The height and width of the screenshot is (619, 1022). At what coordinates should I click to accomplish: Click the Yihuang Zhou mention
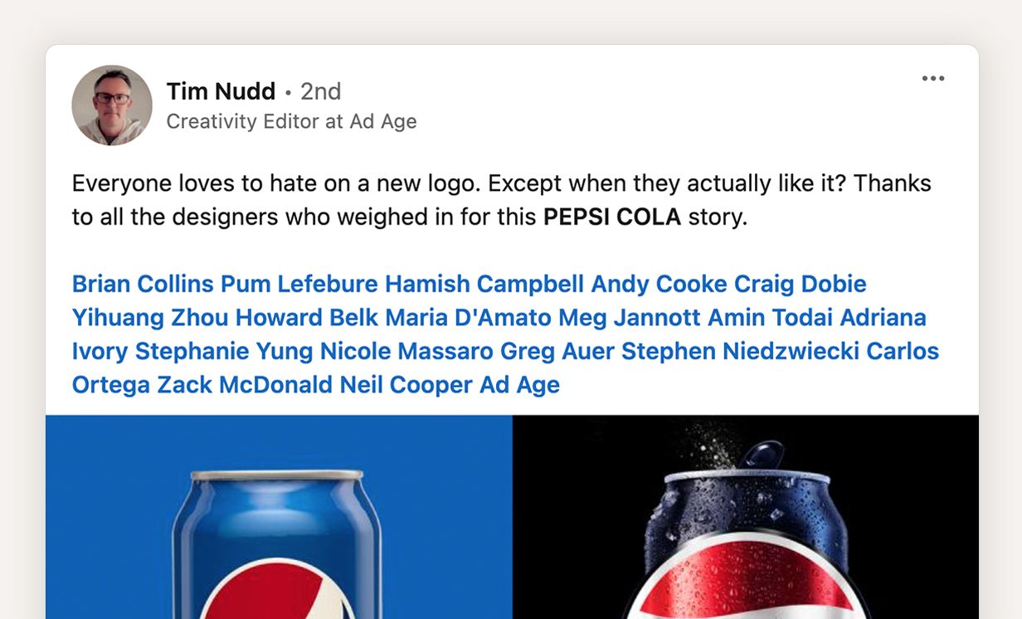[x=150, y=318]
